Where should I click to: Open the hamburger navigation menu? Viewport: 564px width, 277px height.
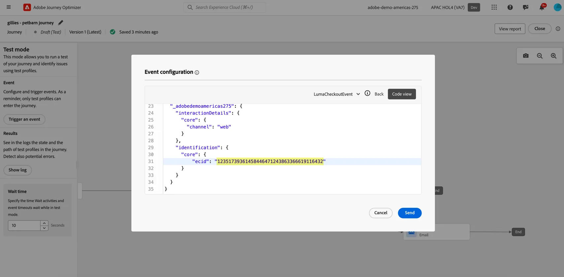coord(9,7)
